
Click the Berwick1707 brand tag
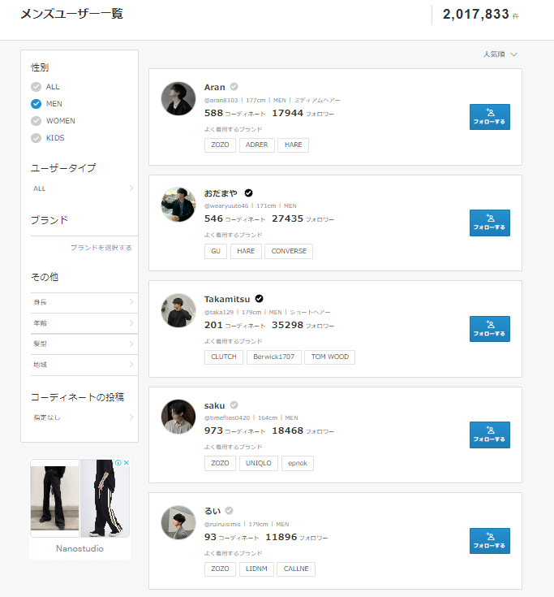pyautogui.click(x=274, y=357)
